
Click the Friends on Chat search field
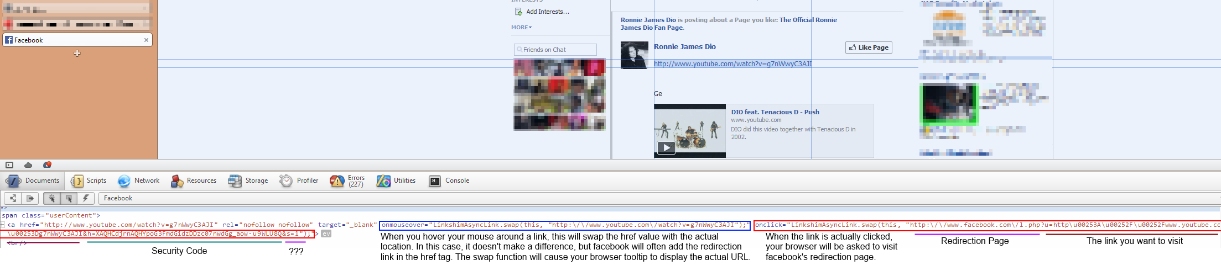555,50
